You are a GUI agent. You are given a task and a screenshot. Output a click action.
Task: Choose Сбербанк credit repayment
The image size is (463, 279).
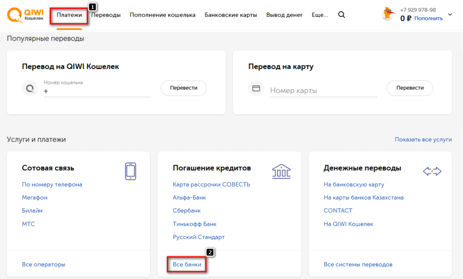pyautogui.click(x=187, y=210)
